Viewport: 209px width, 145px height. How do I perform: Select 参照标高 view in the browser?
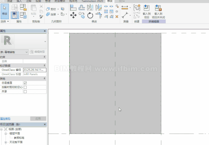pos(19,138)
